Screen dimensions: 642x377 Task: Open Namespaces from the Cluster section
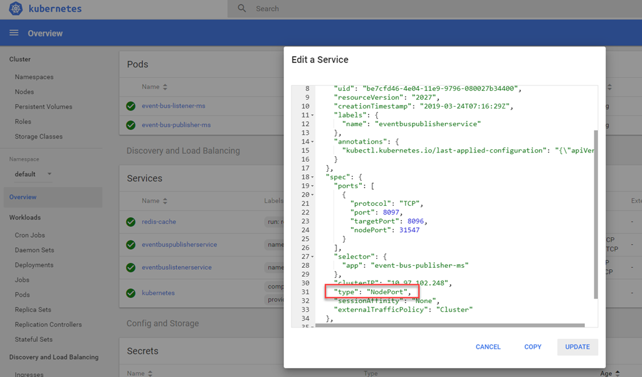tap(34, 77)
